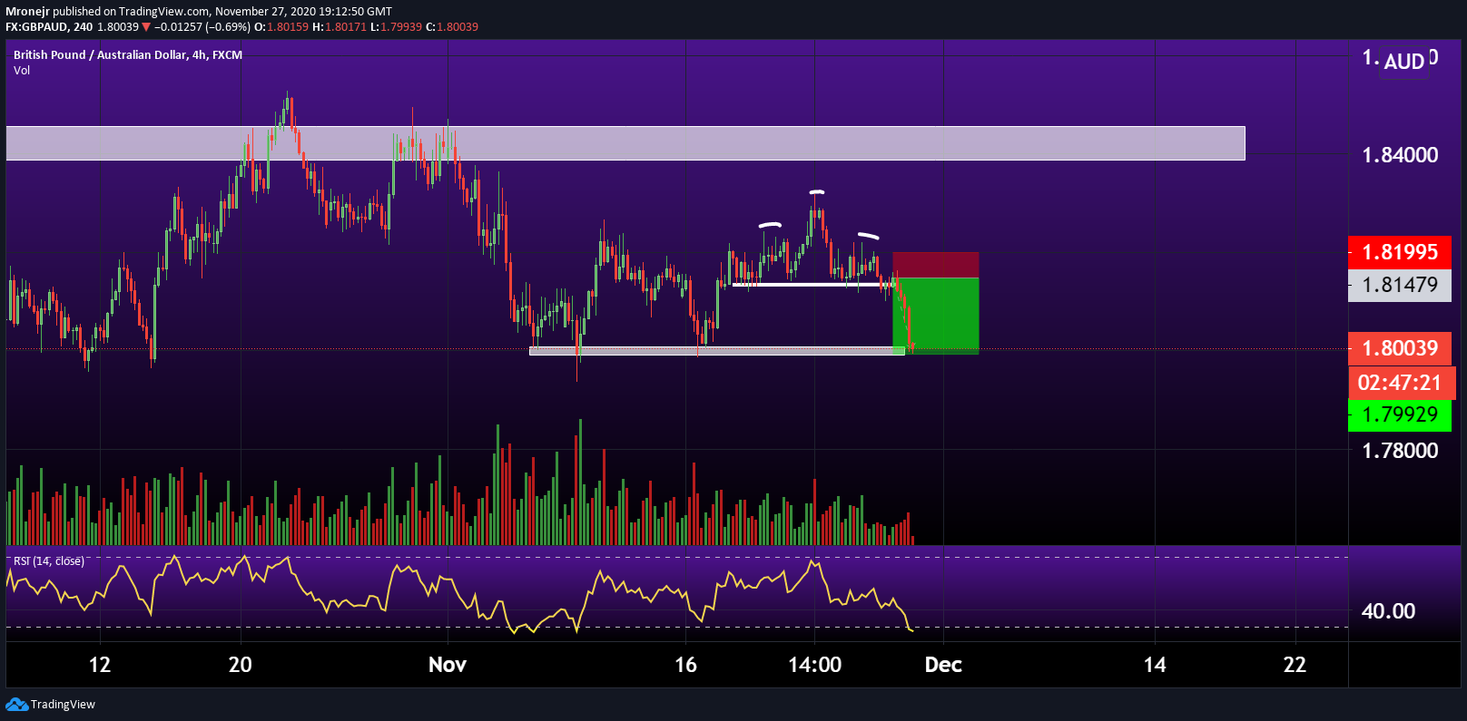Click the 1.84000 price axis label

pos(1400,155)
